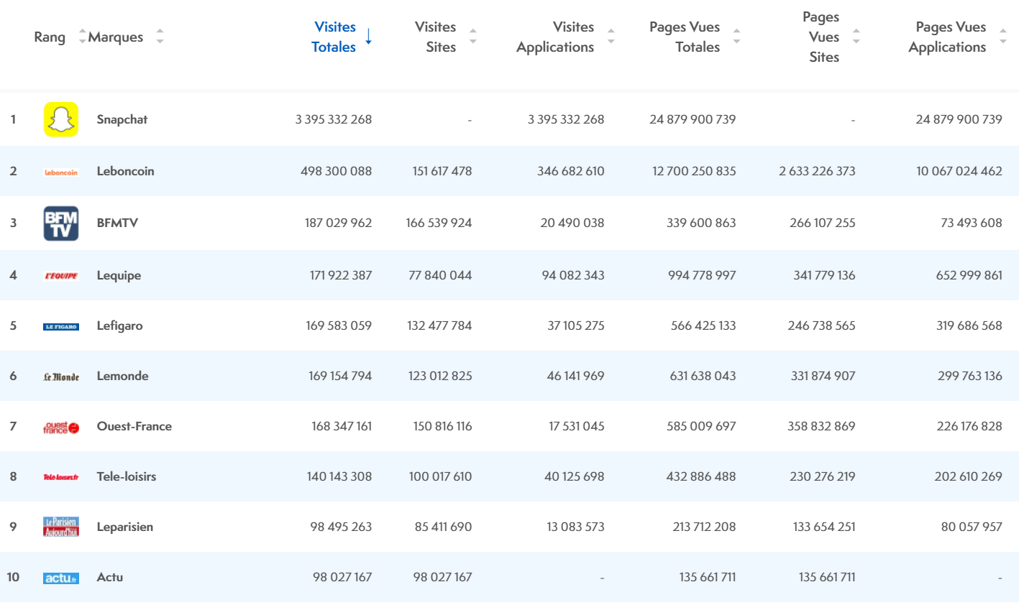Click the value 94 082 343

tap(573, 275)
